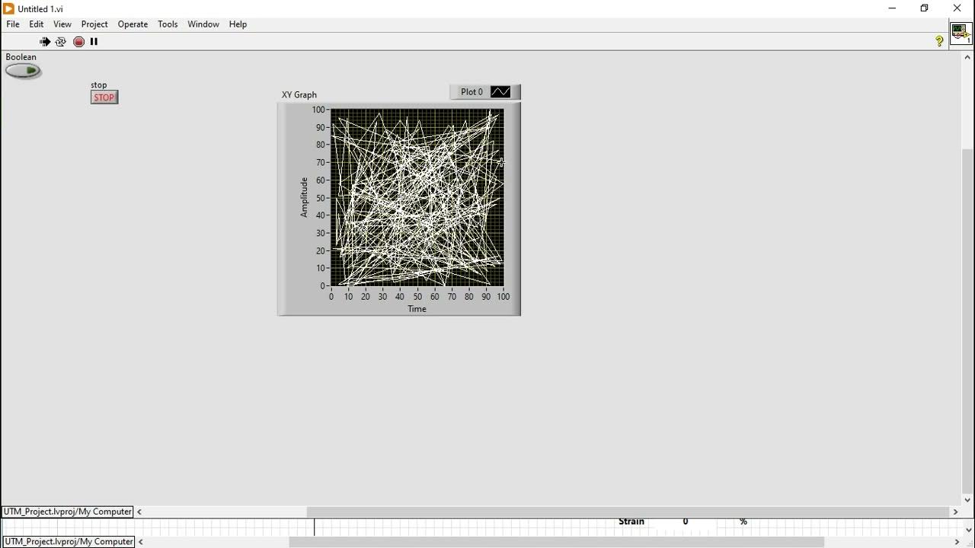Click the Plot 0 legend label
Viewport: 975px width, 548px height.
472,92
